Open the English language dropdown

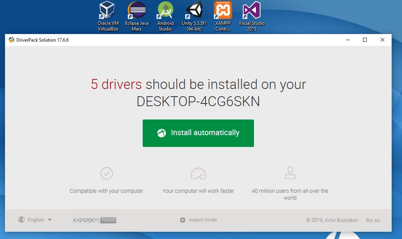[x=39, y=220]
